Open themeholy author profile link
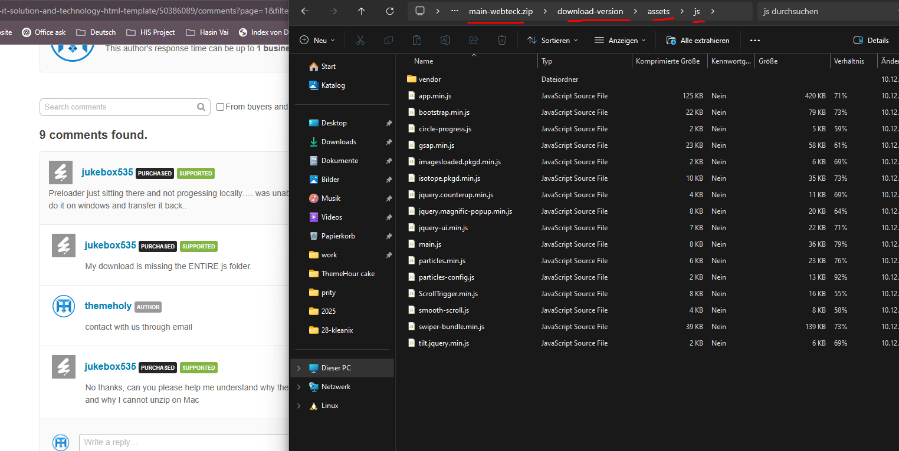This screenshot has width=899, height=451. tap(108, 306)
